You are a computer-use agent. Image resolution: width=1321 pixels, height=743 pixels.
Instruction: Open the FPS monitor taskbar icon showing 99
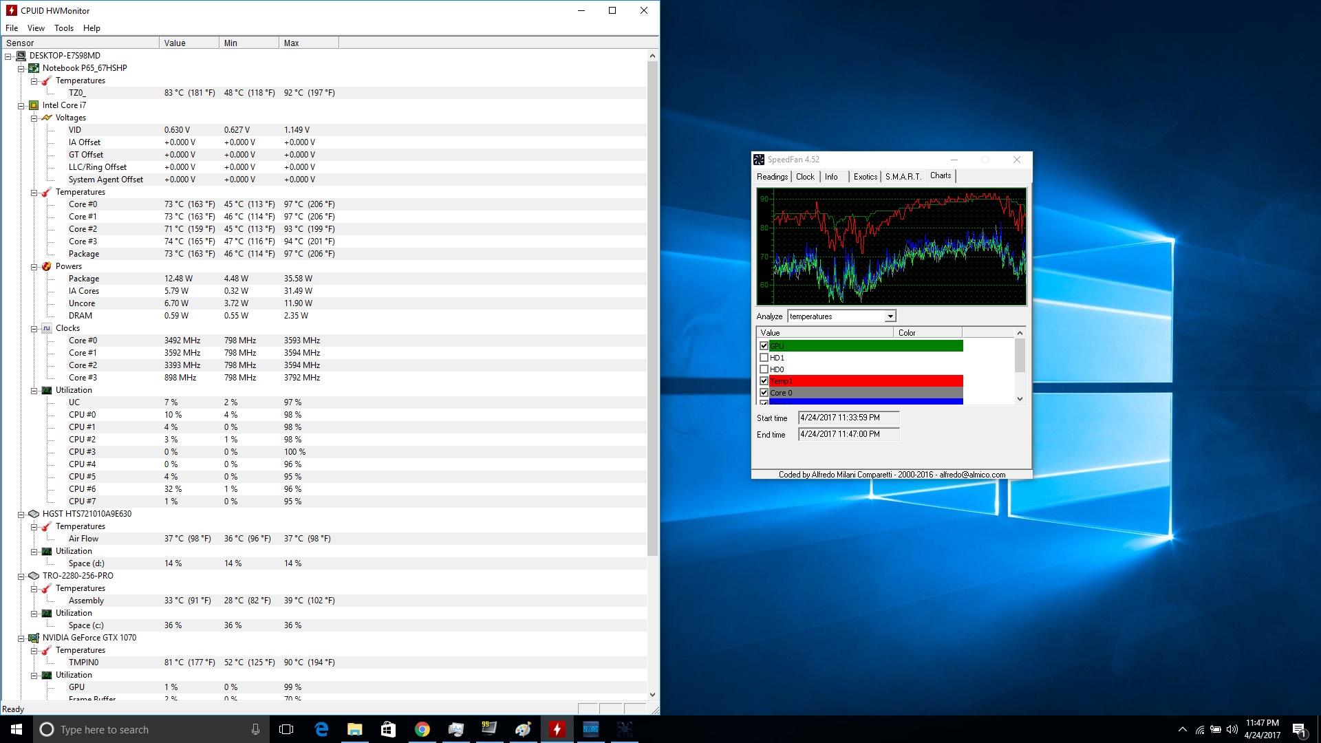489,729
